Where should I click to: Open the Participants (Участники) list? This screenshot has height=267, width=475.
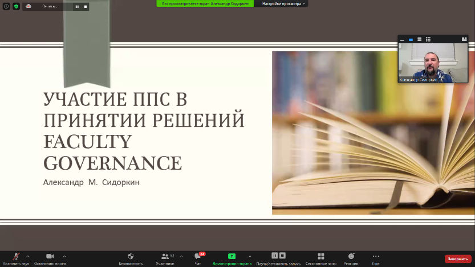tap(165, 258)
